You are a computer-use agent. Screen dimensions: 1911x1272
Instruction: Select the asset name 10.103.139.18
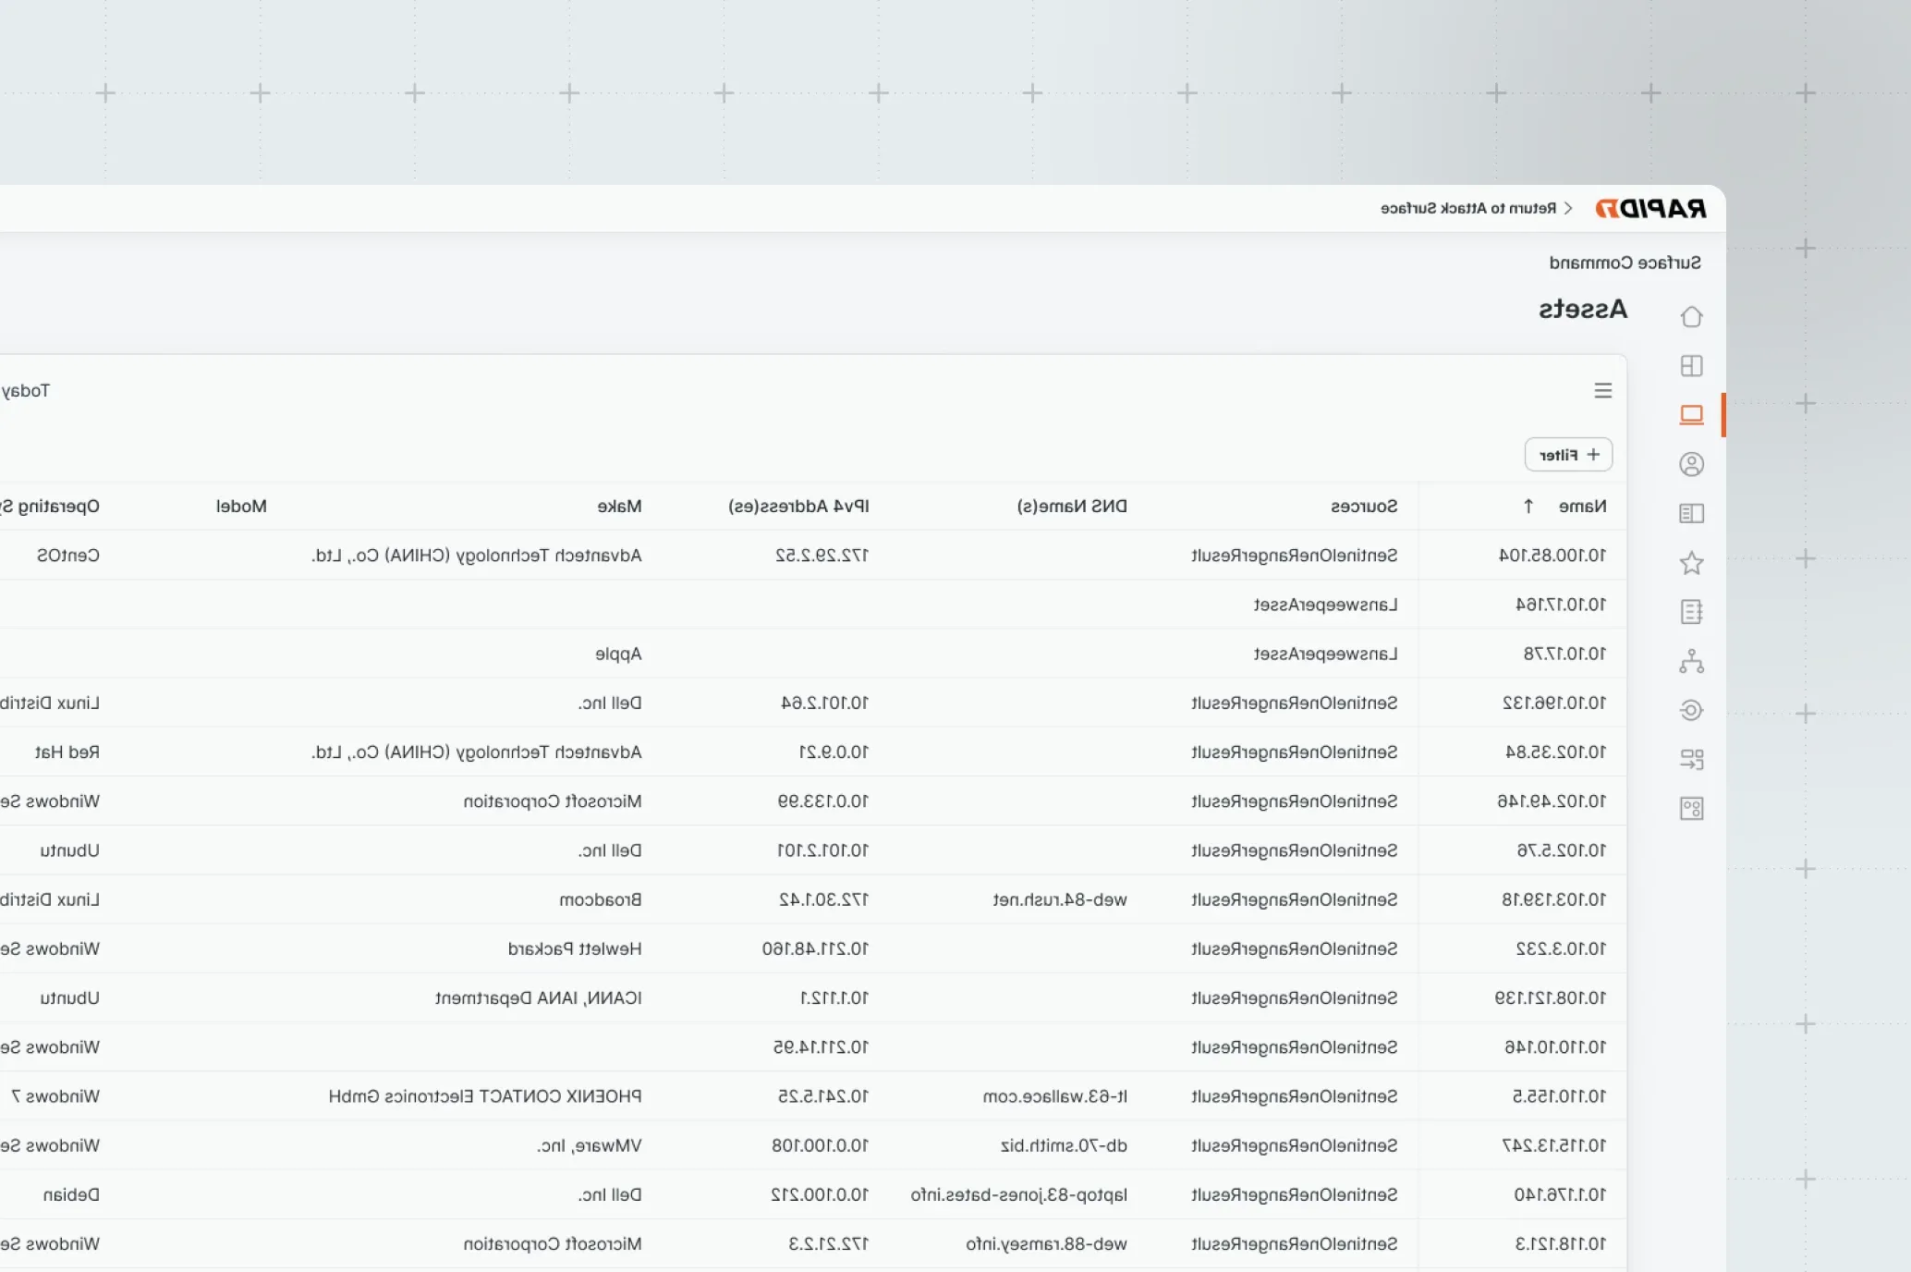click(1553, 899)
